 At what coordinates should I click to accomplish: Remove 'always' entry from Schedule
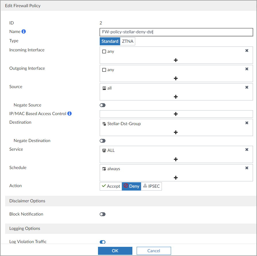pyautogui.click(x=247, y=168)
